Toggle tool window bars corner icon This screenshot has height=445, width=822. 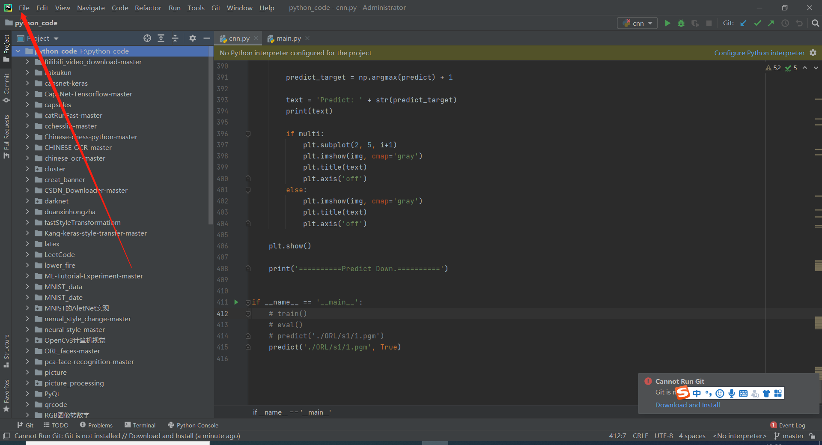click(x=6, y=436)
